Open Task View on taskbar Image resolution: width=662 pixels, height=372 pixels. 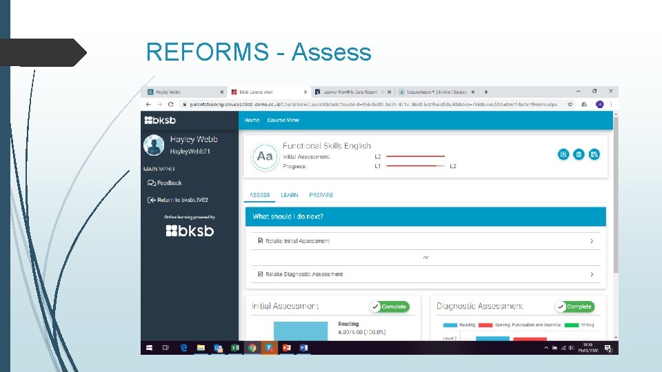[x=165, y=348]
